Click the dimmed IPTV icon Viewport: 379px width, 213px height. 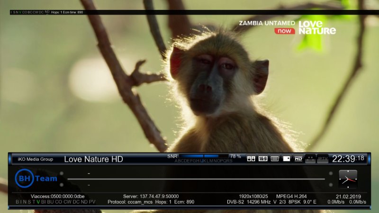coord(323,159)
